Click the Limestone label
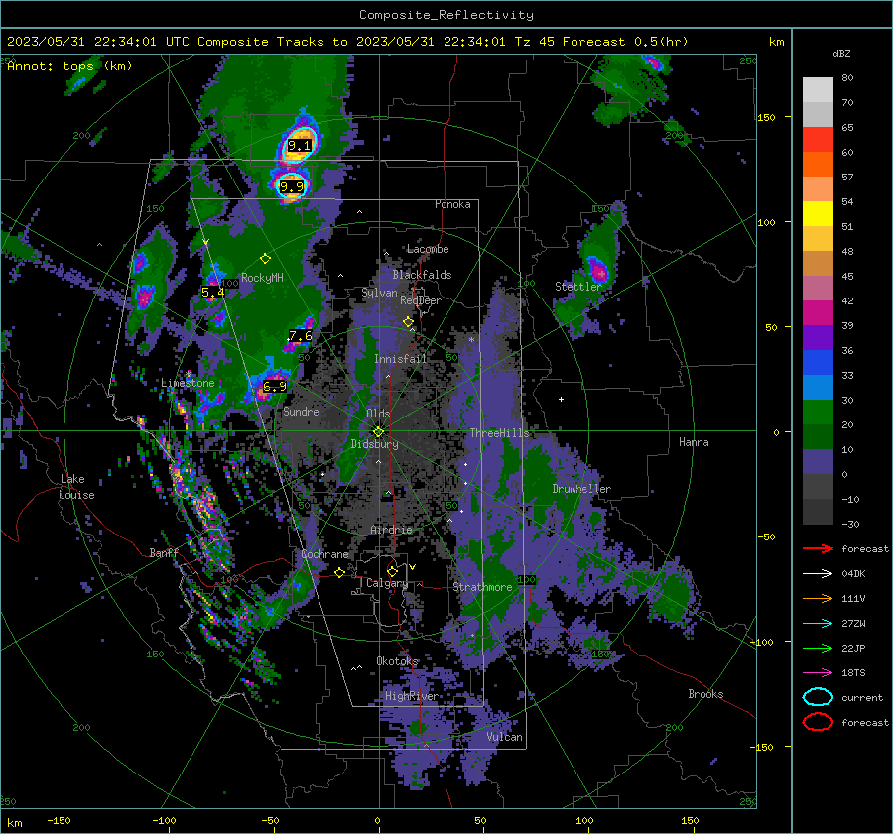893x834 pixels. pos(188,383)
